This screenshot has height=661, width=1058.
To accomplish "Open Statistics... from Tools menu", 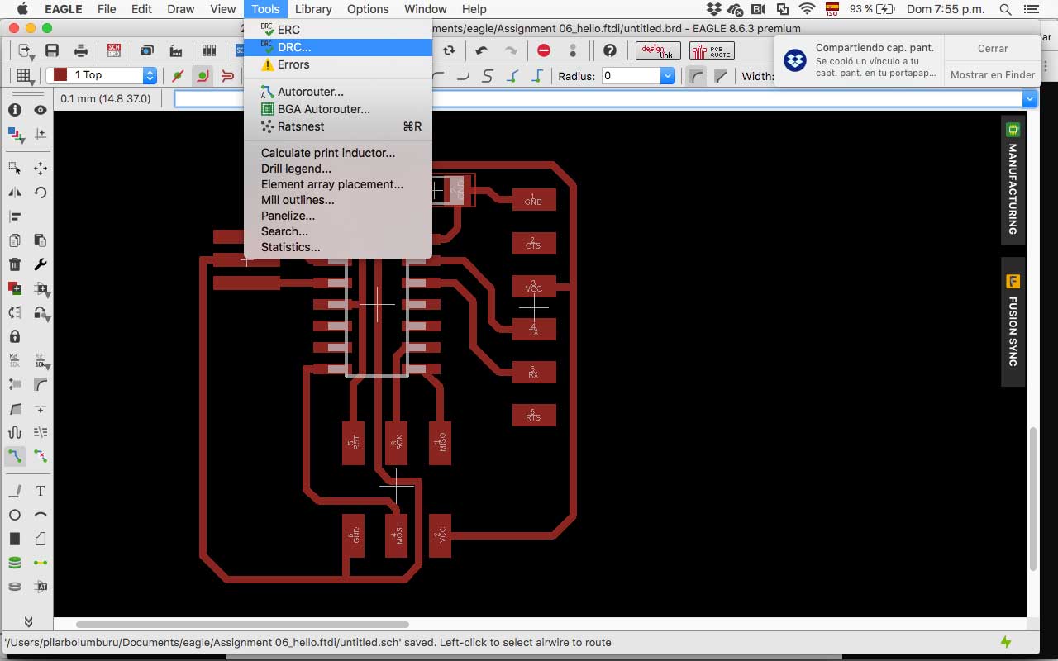I will click(338, 247).
